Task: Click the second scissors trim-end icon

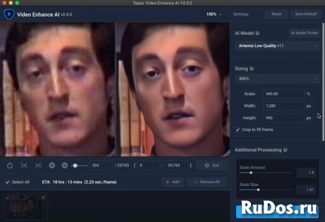Action: pyautogui.click(x=38, y=165)
